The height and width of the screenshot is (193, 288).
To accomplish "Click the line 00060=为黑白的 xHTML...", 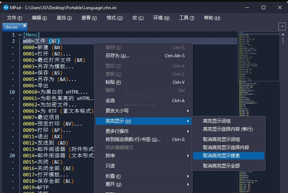I will pos(55,92).
